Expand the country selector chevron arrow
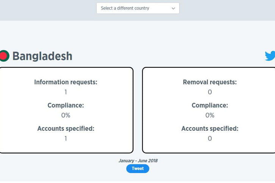The width and height of the screenshot is (275, 183). coord(173,8)
